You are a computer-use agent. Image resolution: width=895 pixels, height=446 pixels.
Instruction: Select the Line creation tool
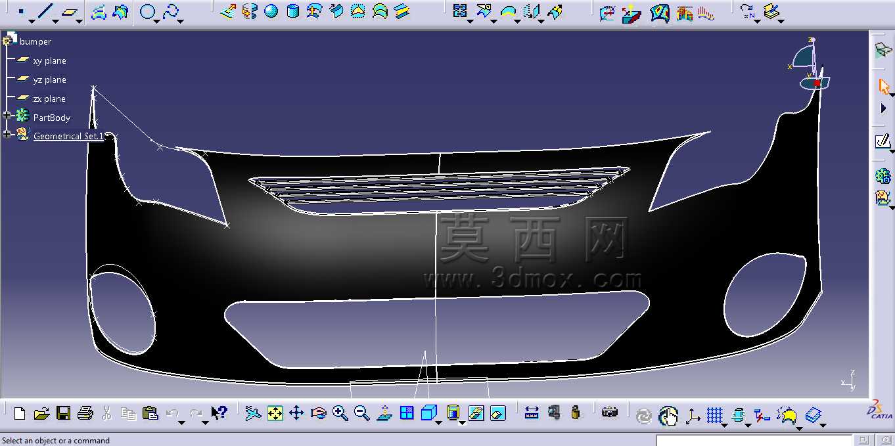coord(45,11)
